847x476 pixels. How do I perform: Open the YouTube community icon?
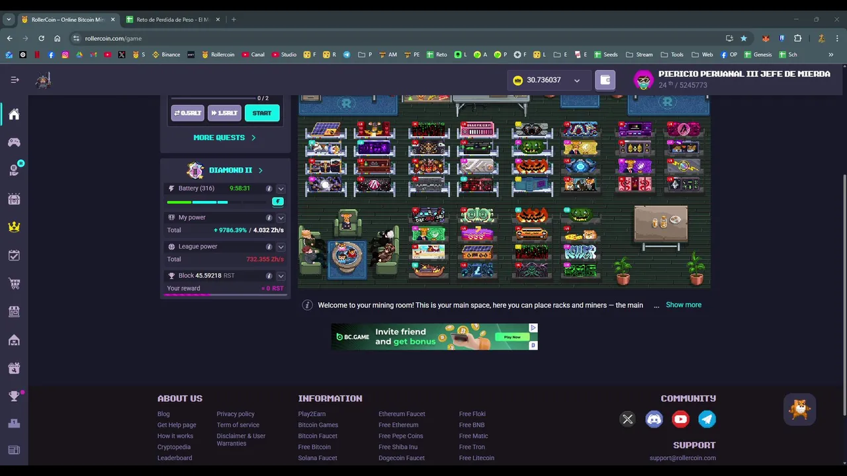tap(680, 419)
